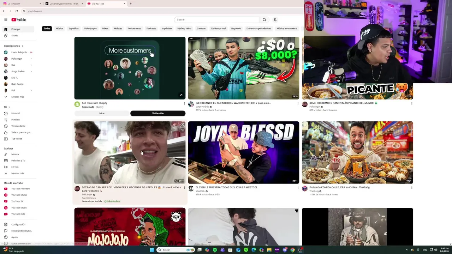Open YouTube TV link
The height and width of the screenshot is (254, 452).
click(19, 201)
